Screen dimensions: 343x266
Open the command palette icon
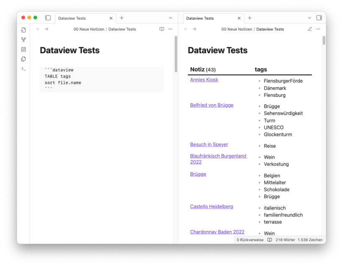[23, 69]
